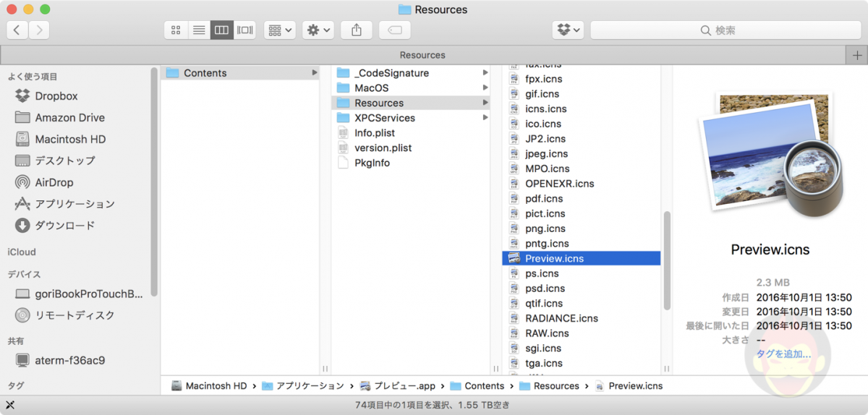868x415 pixels.
Task: Switch to column view mode
Action: point(221,30)
